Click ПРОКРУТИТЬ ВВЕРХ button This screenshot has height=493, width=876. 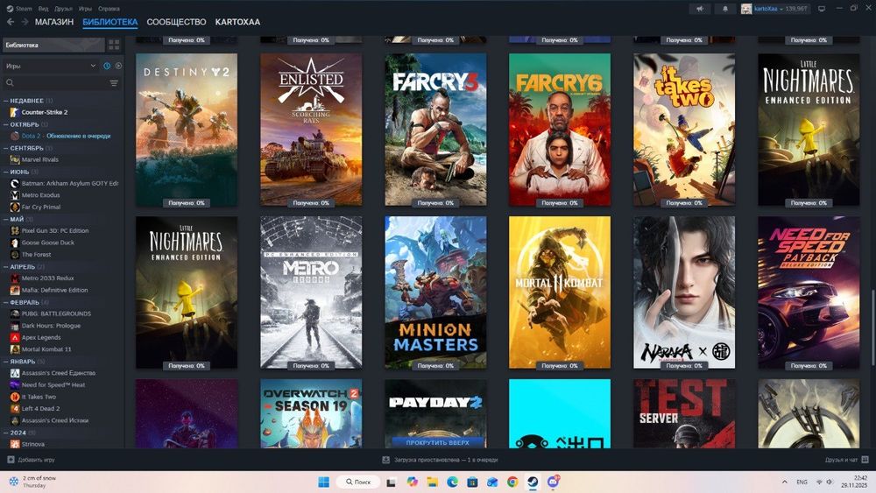click(437, 443)
